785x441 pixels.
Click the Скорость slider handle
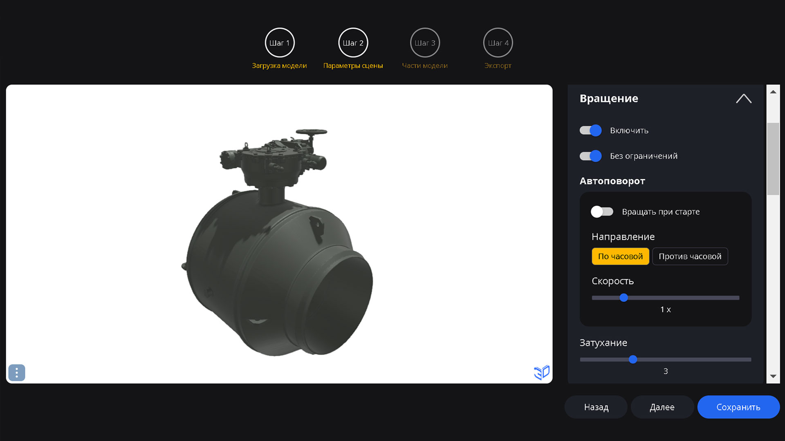624,298
